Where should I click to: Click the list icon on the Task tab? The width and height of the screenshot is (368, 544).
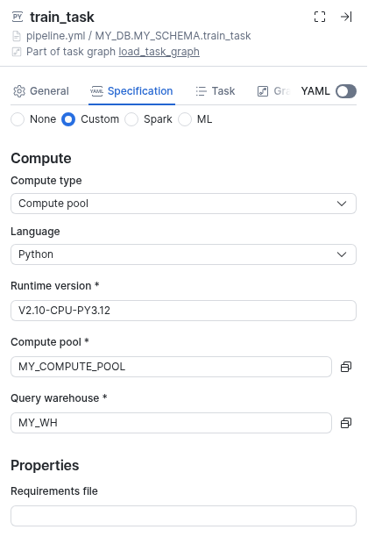[x=201, y=91]
